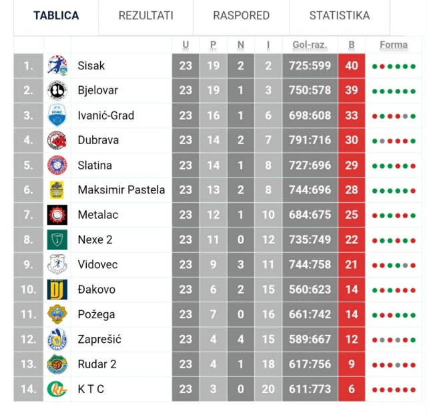Open the Vidovec team link
This screenshot has width=427, height=415.
(97, 265)
